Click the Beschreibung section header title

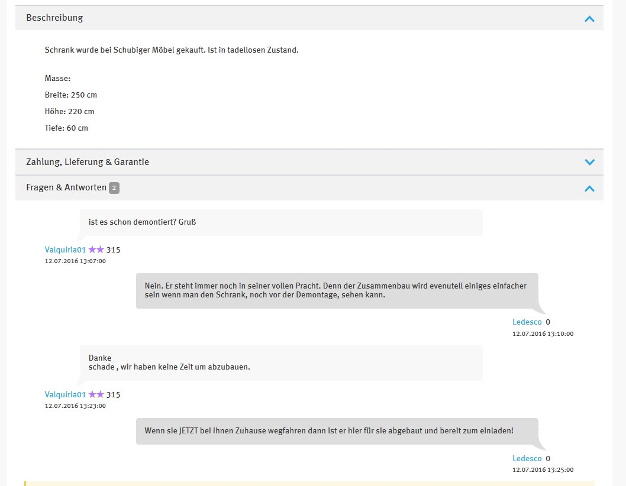click(x=54, y=18)
